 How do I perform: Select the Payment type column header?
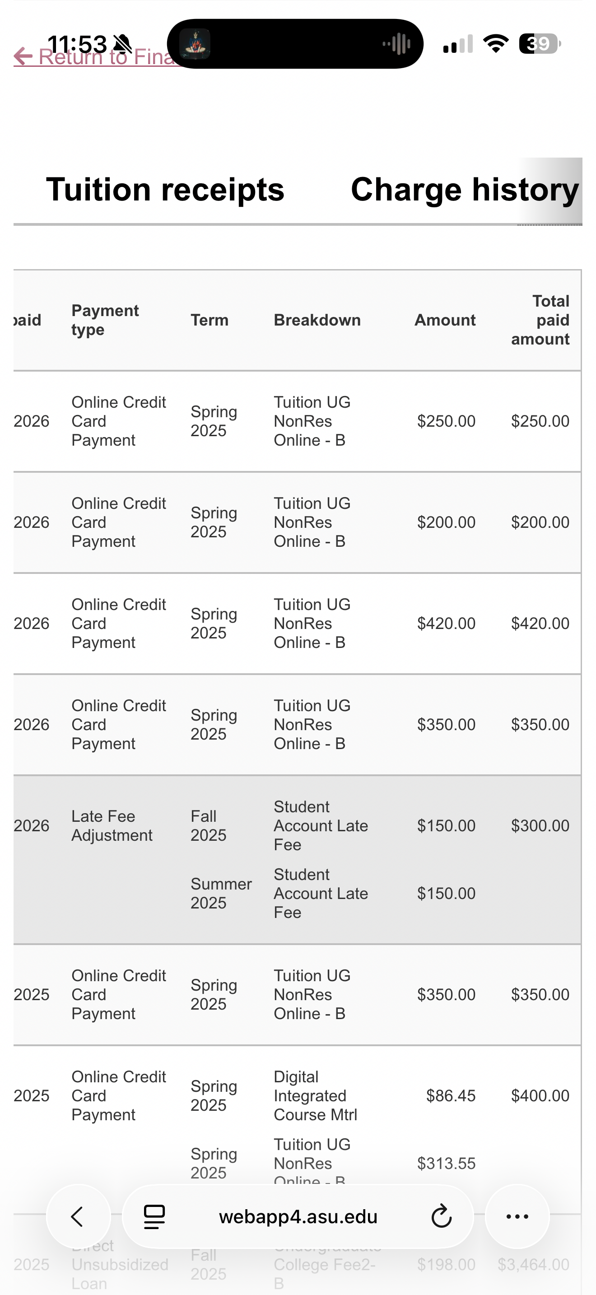tap(105, 320)
